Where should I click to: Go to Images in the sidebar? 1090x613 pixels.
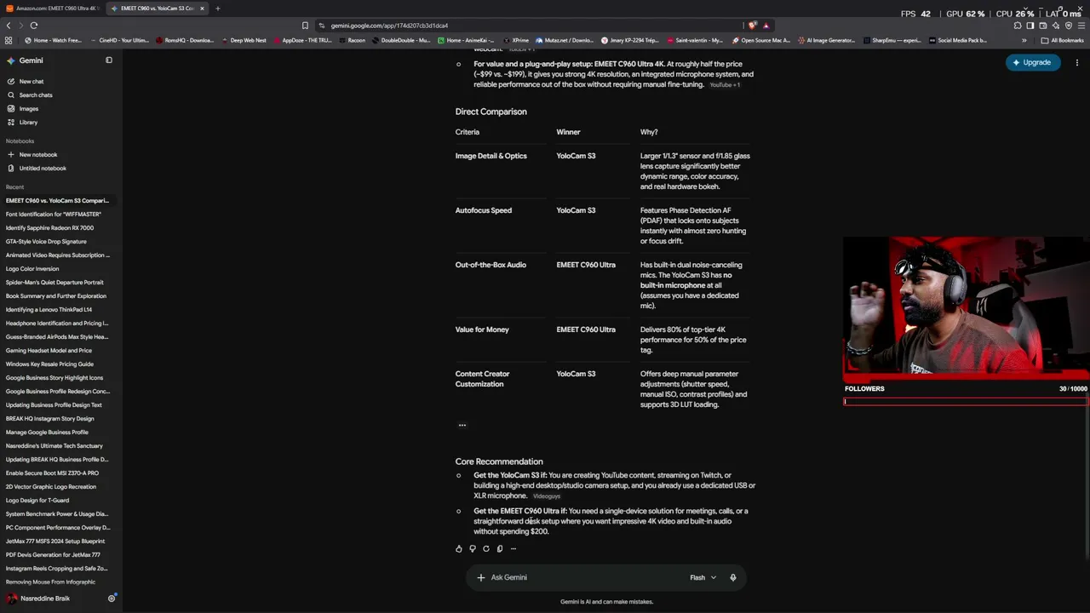[x=23, y=109]
